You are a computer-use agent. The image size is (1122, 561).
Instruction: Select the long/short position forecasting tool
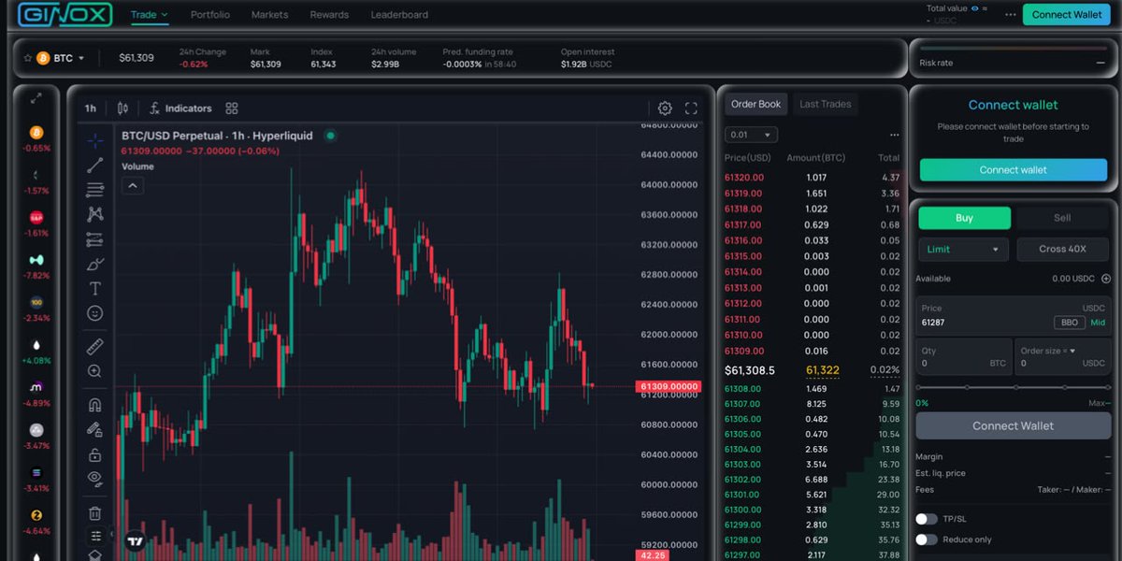coord(95,239)
